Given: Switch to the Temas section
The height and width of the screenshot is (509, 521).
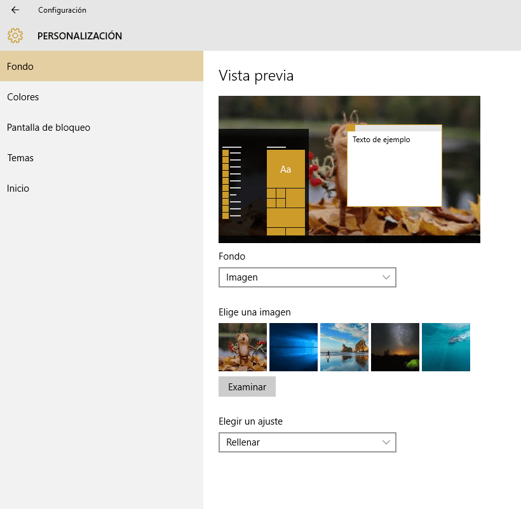Looking at the screenshot, I should (x=102, y=158).
